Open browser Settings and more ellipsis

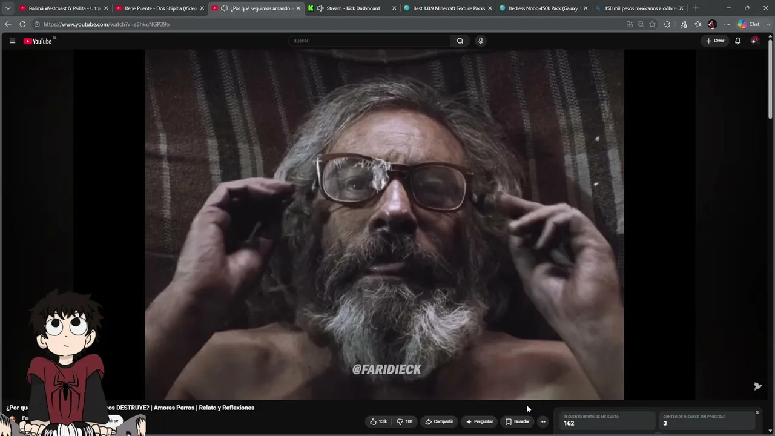coord(727,24)
